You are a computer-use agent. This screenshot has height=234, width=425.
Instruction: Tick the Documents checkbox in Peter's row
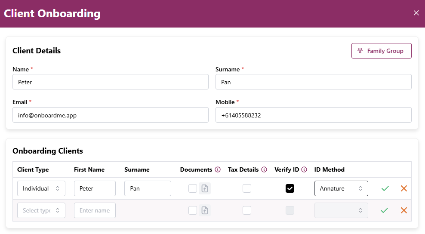click(193, 188)
